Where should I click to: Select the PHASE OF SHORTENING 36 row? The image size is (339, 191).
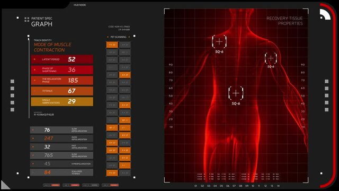62,70
